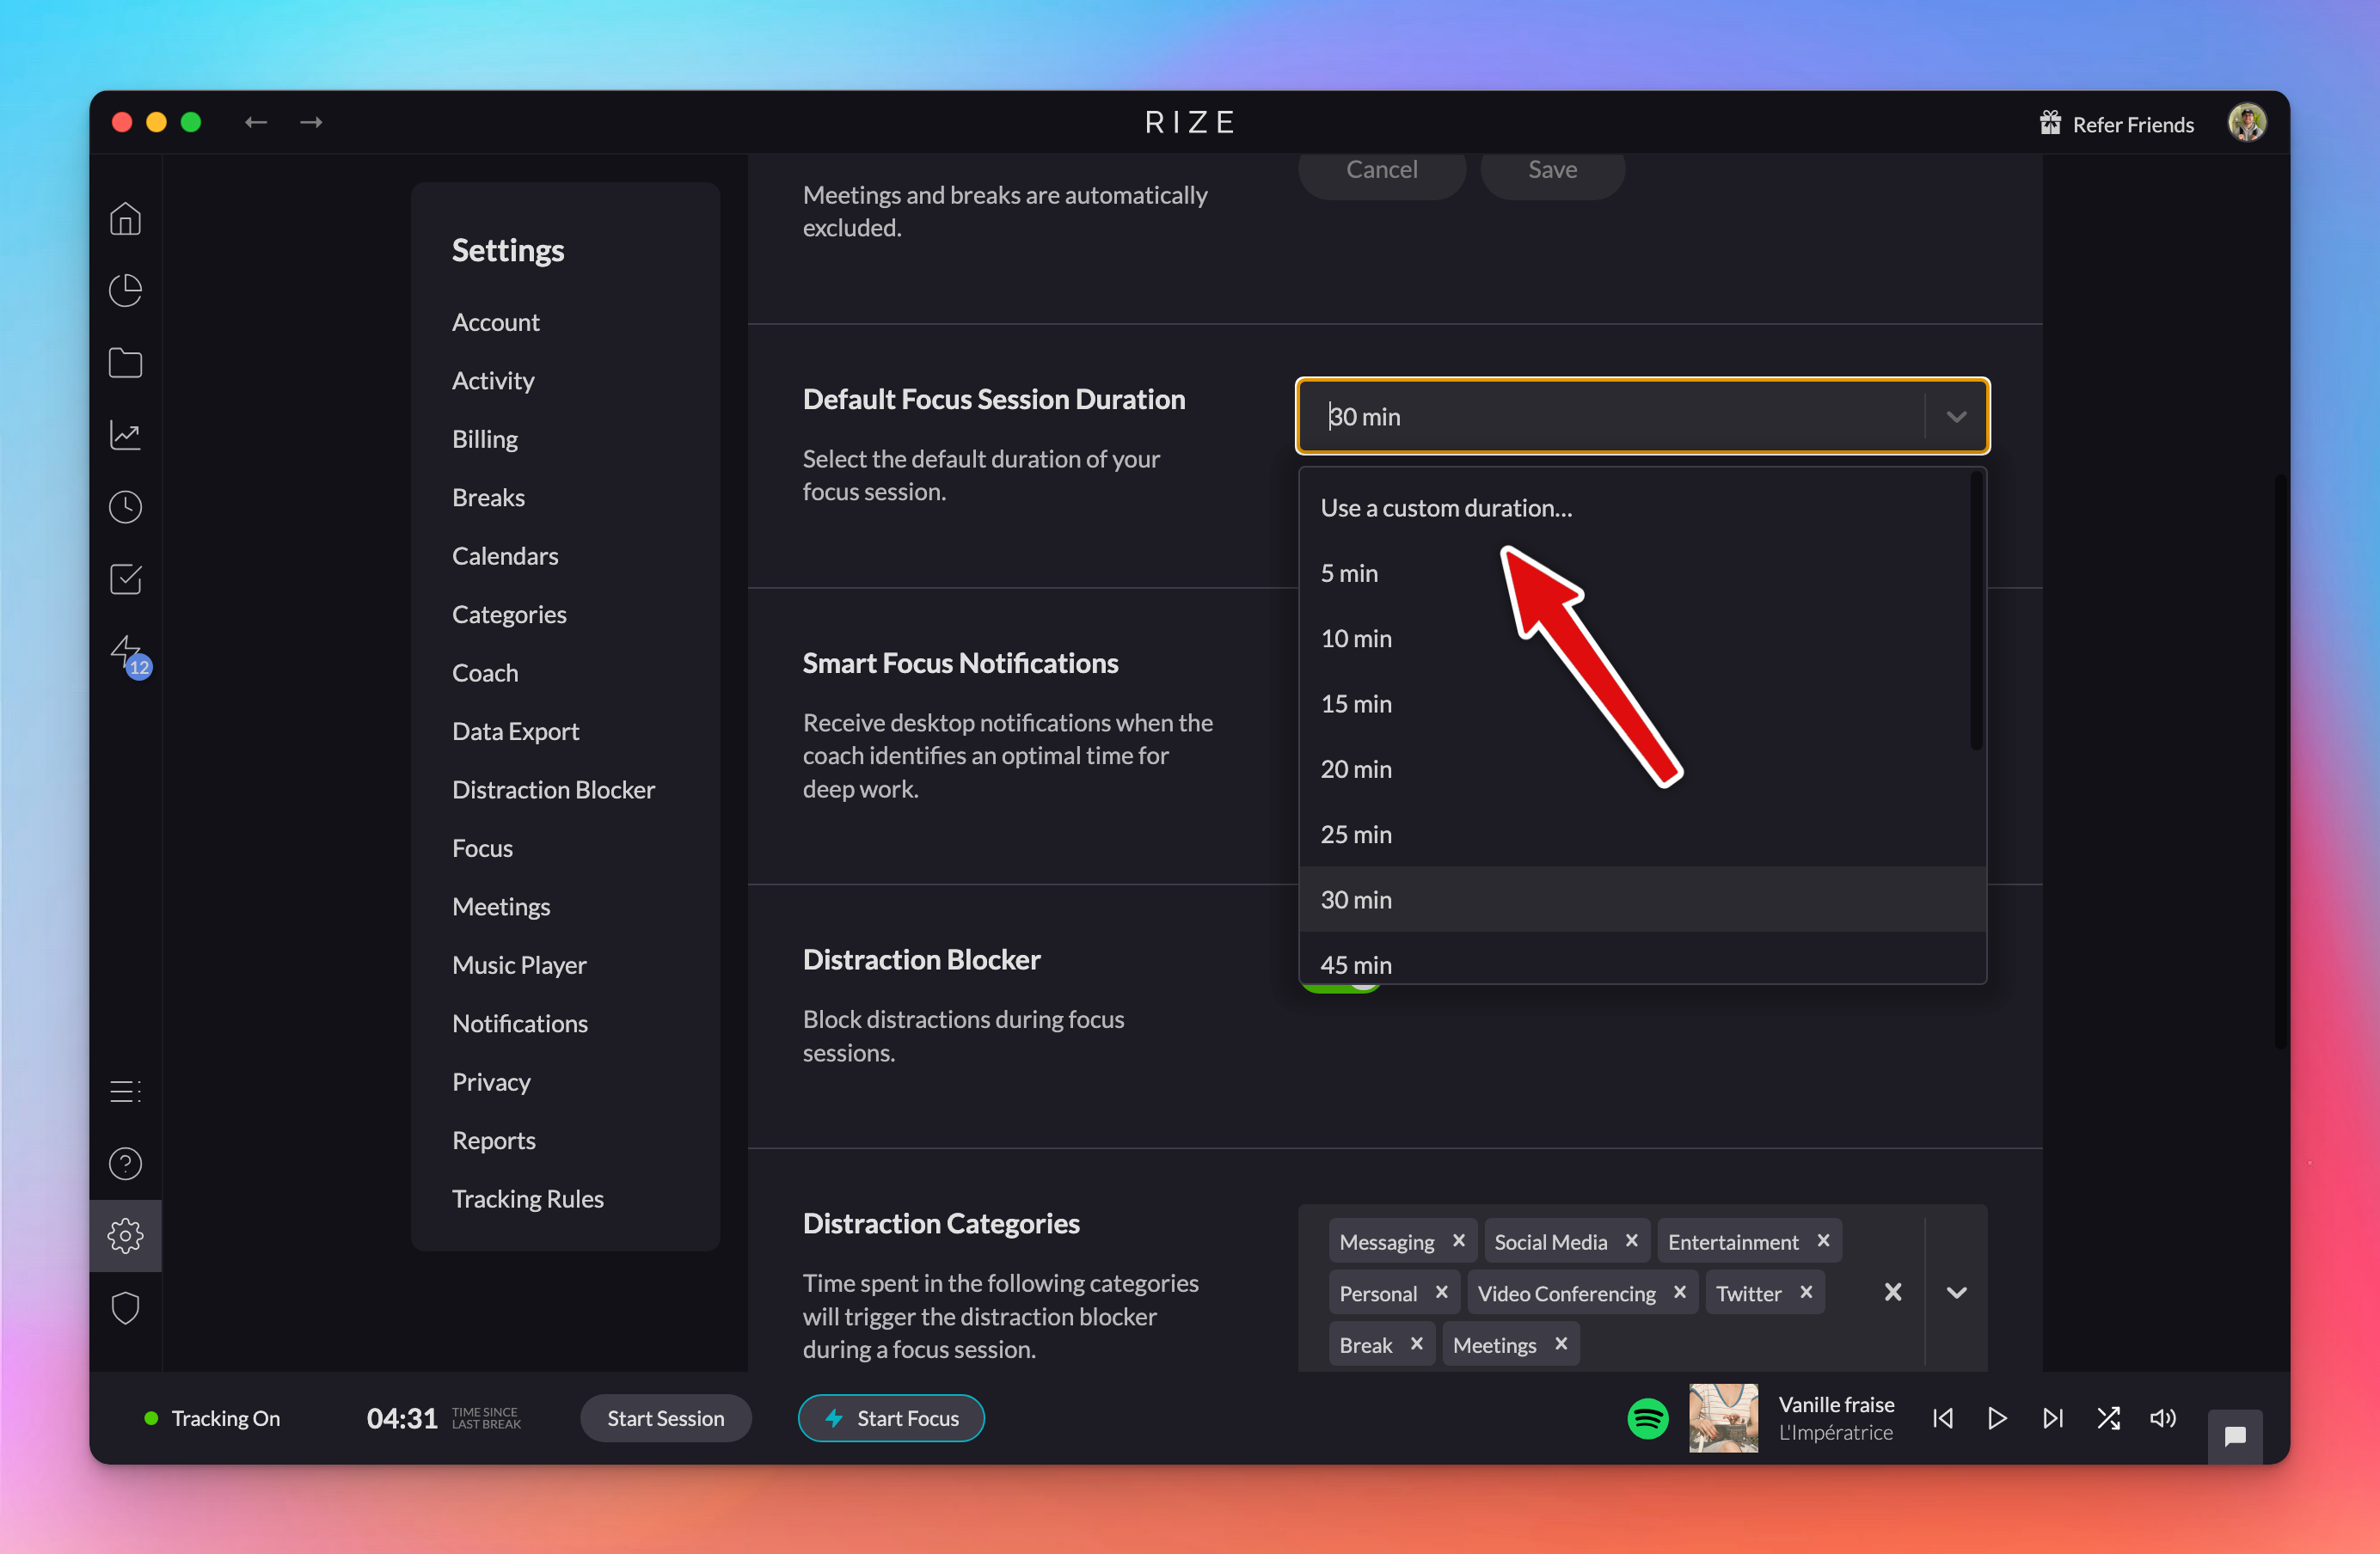Click the Start Focus button

(x=890, y=1418)
